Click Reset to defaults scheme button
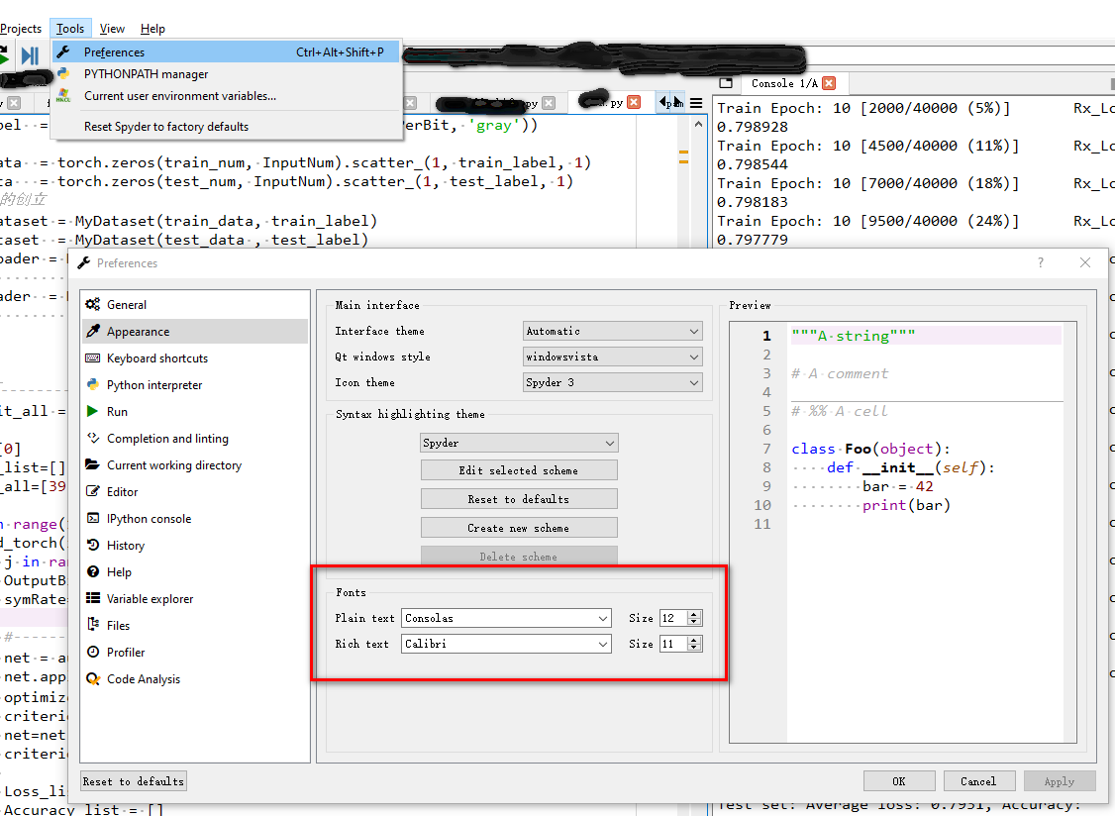Viewport: 1115px width, 816px height. [x=519, y=499]
